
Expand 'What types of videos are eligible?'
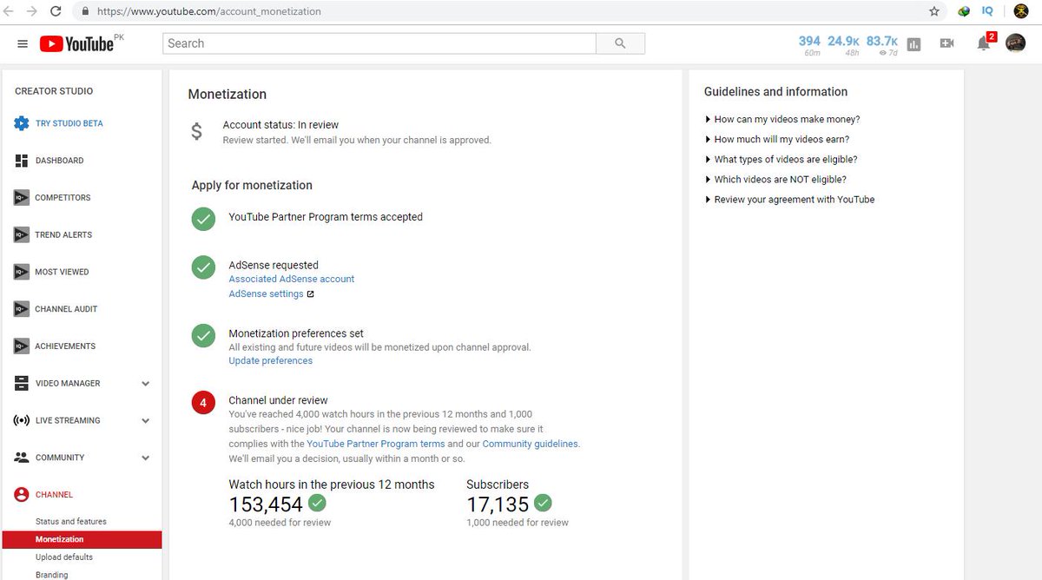pyautogui.click(x=781, y=160)
